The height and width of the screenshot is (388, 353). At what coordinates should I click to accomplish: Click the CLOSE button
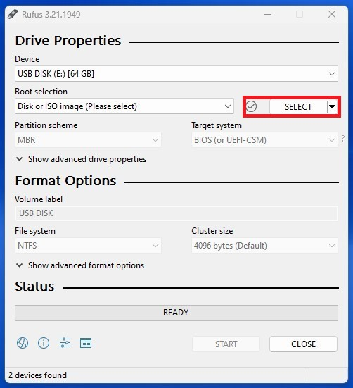(x=303, y=344)
